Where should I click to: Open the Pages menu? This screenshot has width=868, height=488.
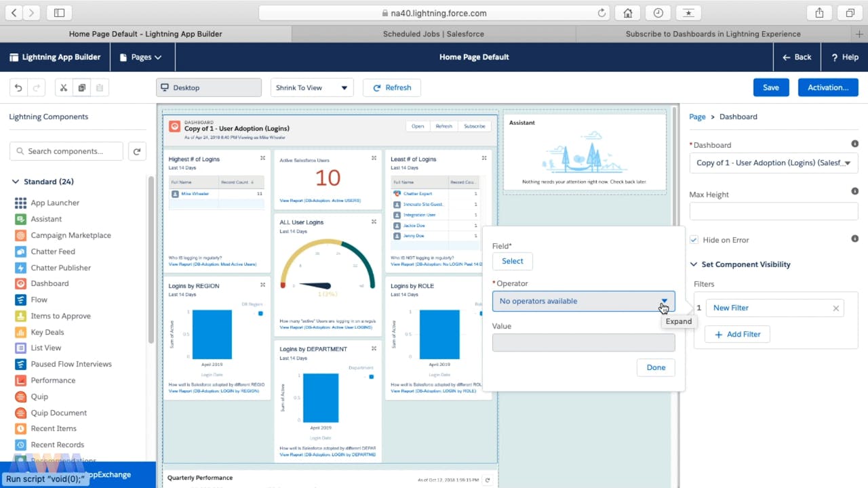coord(140,58)
